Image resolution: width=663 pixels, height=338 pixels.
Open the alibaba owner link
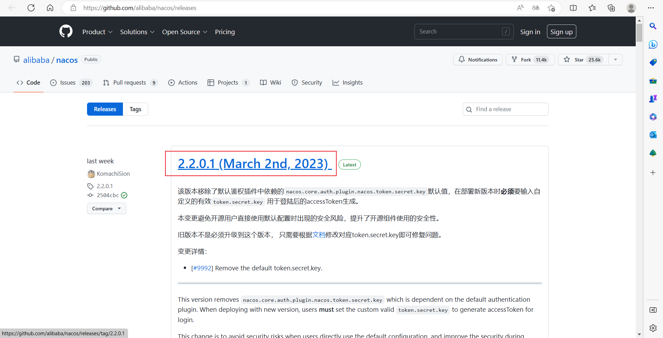(36, 60)
